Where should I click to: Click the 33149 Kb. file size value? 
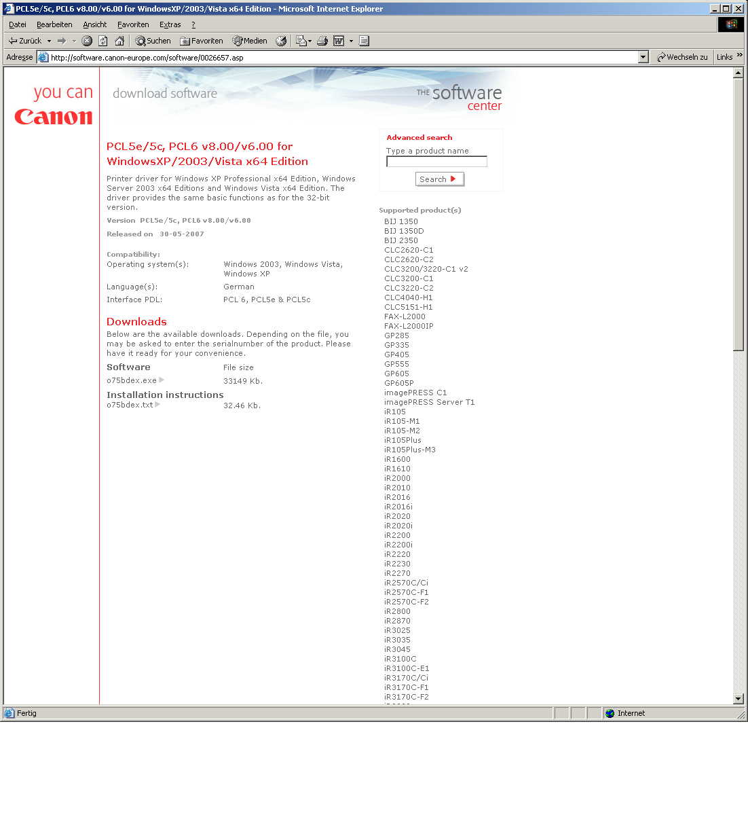click(243, 381)
